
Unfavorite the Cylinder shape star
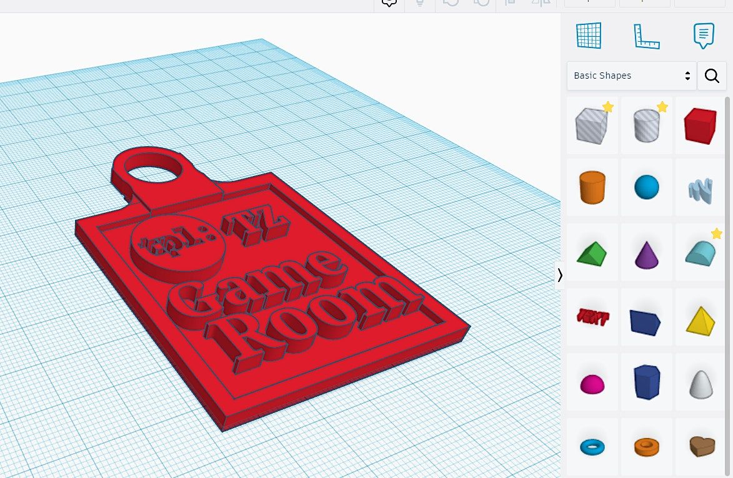tap(663, 107)
